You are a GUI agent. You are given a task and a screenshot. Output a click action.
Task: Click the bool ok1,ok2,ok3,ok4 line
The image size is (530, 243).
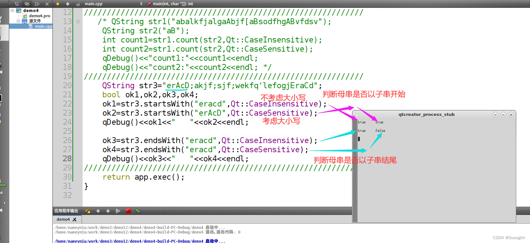(x=150, y=95)
